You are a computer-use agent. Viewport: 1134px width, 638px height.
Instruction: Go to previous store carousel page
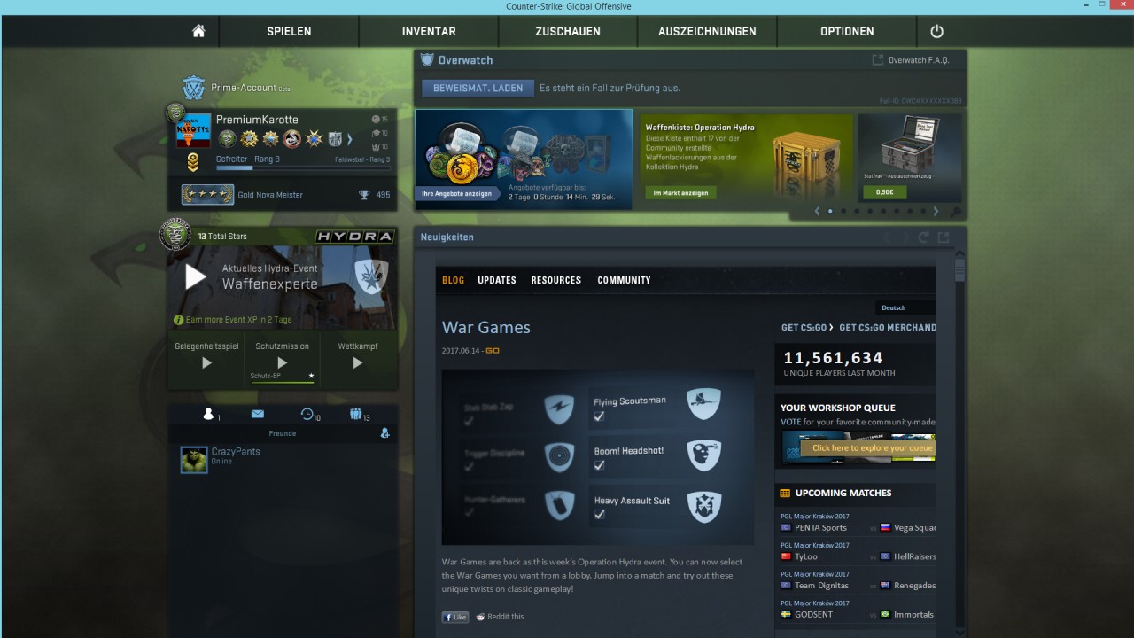[x=817, y=211]
